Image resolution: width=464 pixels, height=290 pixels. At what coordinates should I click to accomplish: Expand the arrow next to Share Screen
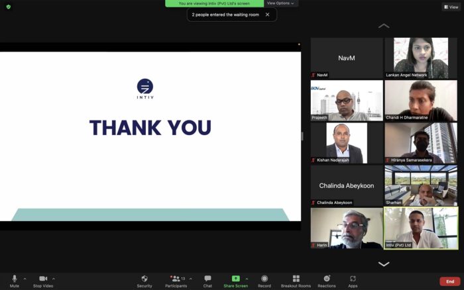point(247,278)
